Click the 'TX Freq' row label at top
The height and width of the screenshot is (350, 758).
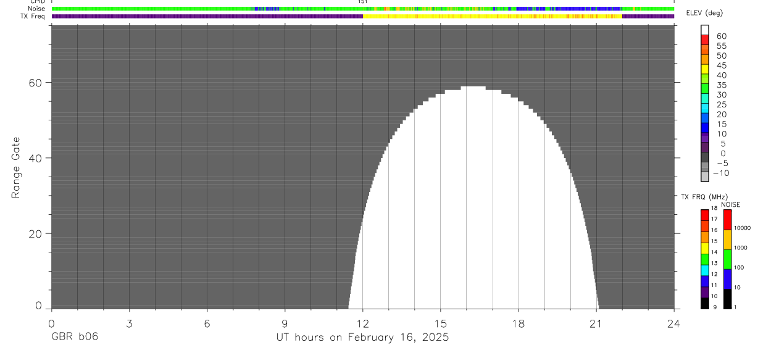(33, 16)
